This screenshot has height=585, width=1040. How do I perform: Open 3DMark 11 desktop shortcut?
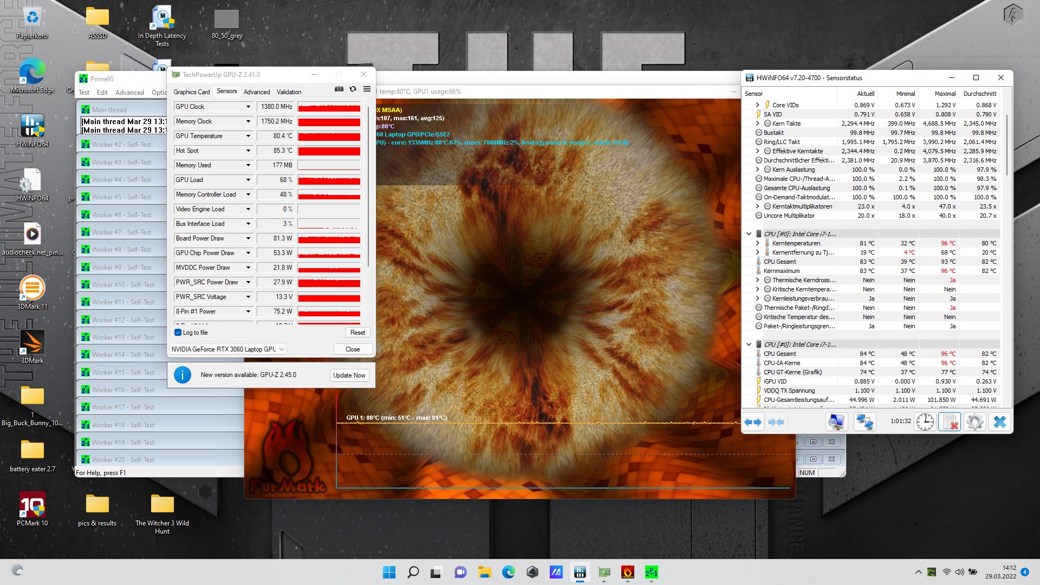point(32,292)
